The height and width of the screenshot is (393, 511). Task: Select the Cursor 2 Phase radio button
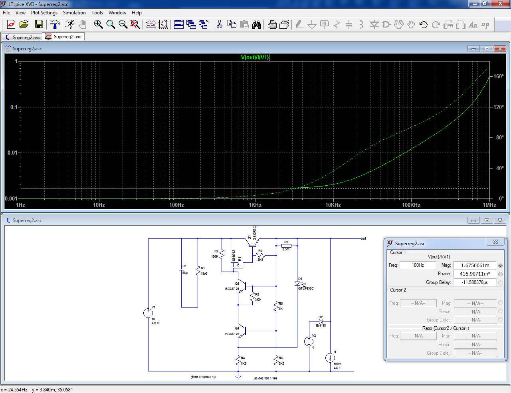pos(500,311)
